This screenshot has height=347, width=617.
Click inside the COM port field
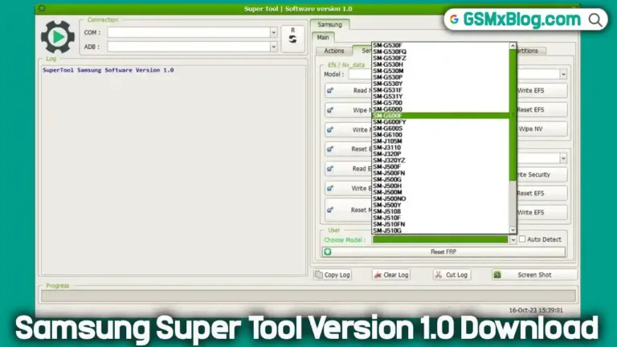pyautogui.click(x=189, y=32)
